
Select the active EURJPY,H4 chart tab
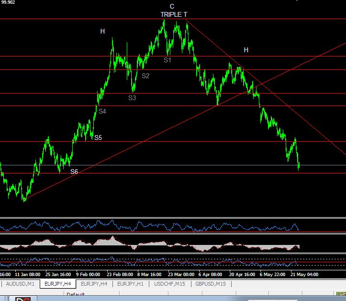coord(57,284)
